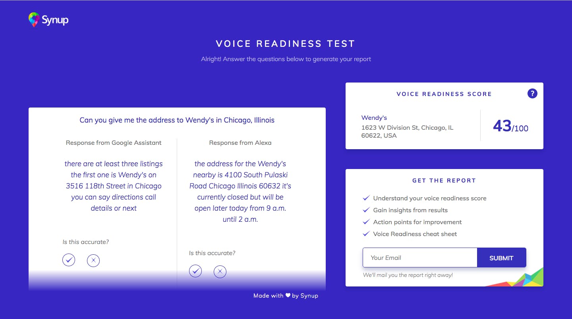Click the 'Response from Google Assistant' label
Screen dimensions: 572x319
click(x=114, y=143)
